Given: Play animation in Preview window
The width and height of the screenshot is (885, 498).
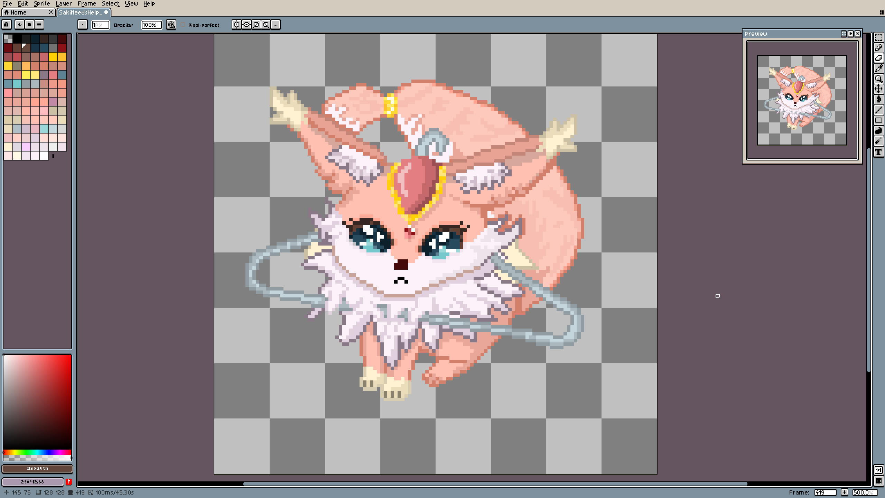Looking at the screenshot, I should click(x=851, y=34).
